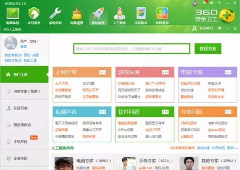Open the 网页打不开 link in 上网异常
The height and width of the screenshot is (170, 240).
point(91,90)
